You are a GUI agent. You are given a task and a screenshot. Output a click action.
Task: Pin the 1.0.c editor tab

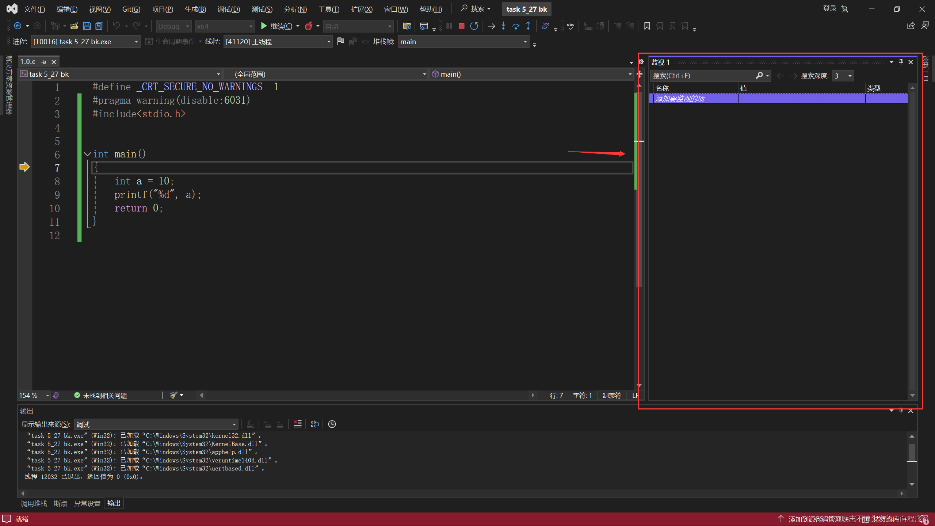coord(44,62)
